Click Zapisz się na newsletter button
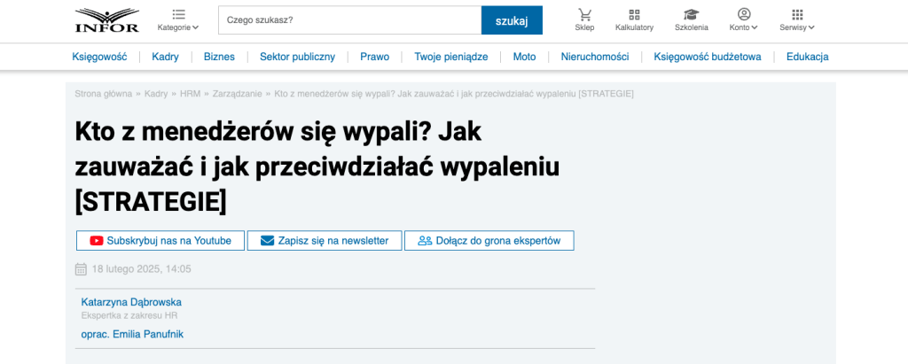Screen dimensions: 908x364 pyautogui.click(x=324, y=241)
